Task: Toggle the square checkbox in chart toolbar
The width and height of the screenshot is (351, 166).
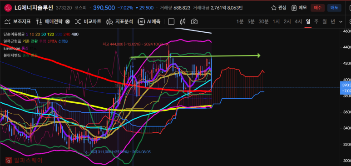Action: click(171, 21)
